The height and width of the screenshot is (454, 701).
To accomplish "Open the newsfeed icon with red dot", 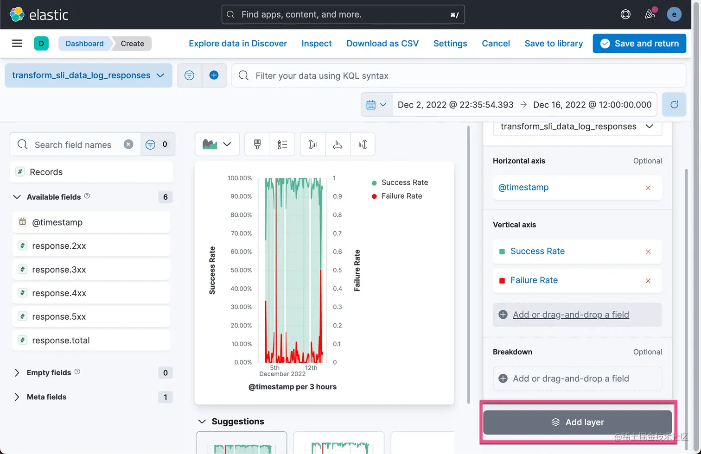I will click(x=650, y=14).
